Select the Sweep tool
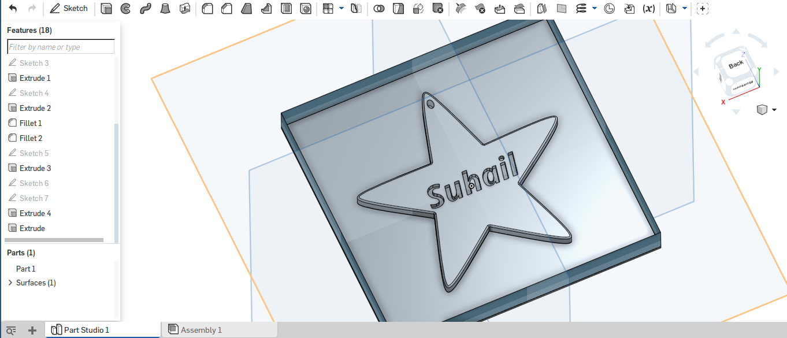 [x=146, y=9]
